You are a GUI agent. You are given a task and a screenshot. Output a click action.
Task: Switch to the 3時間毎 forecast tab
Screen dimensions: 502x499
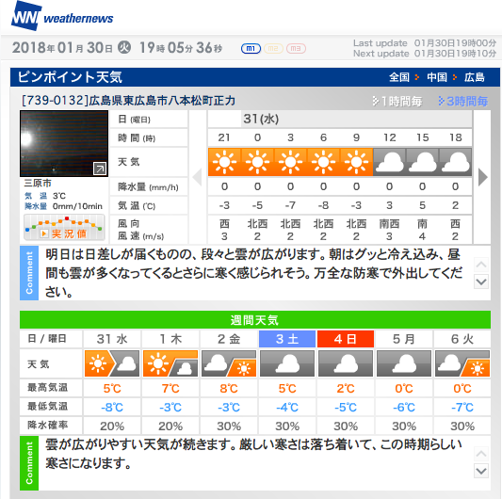(x=463, y=102)
